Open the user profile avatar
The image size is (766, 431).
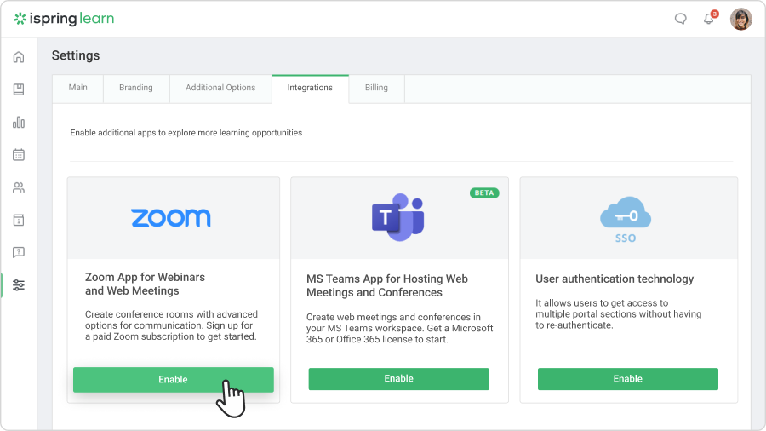tap(741, 19)
